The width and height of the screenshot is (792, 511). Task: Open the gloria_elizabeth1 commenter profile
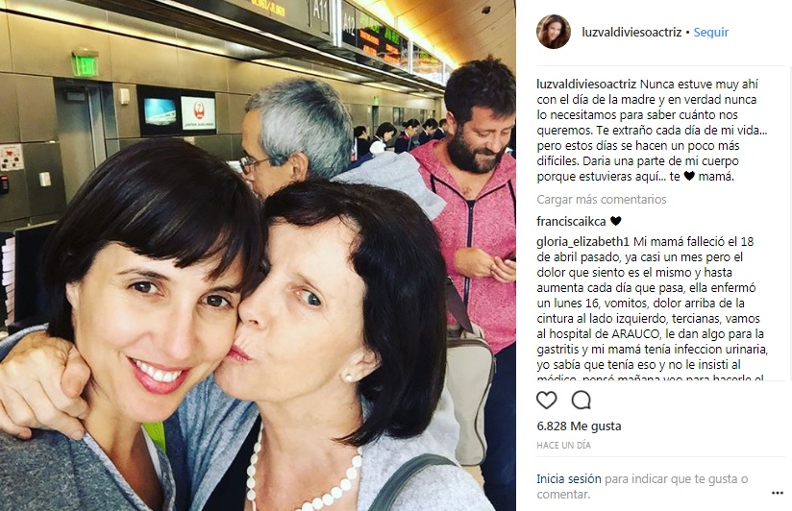coord(582,242)
